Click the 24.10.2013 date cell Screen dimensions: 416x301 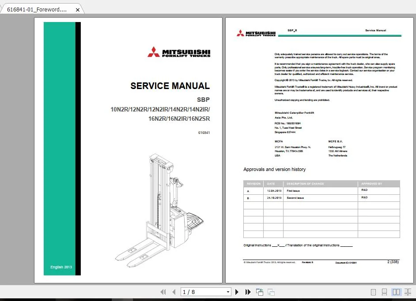274,198
